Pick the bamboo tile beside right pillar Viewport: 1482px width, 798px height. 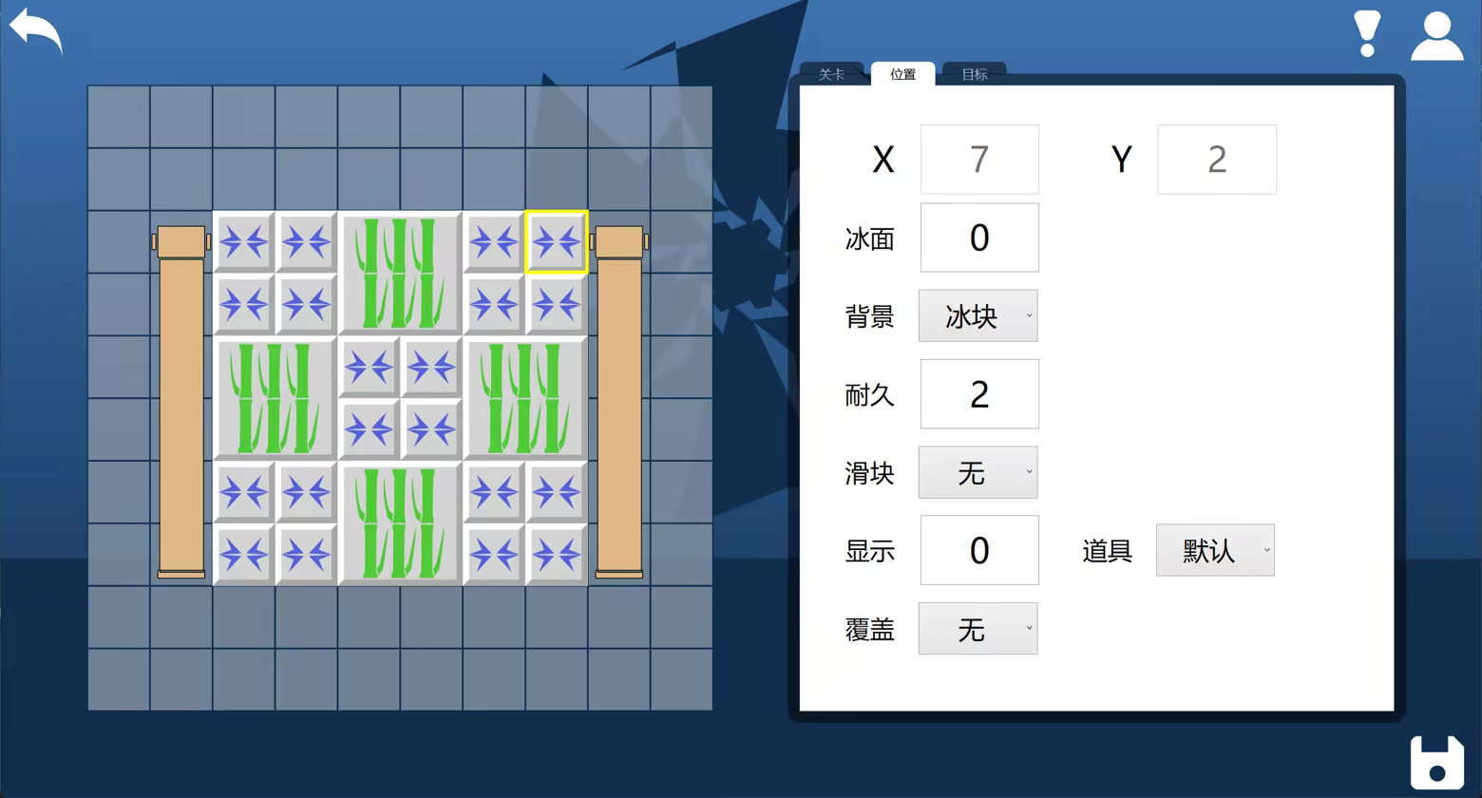[524, 398]
